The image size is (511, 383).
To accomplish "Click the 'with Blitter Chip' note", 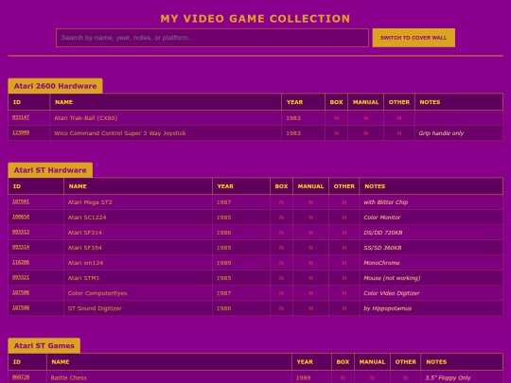I will coord(386,202).
